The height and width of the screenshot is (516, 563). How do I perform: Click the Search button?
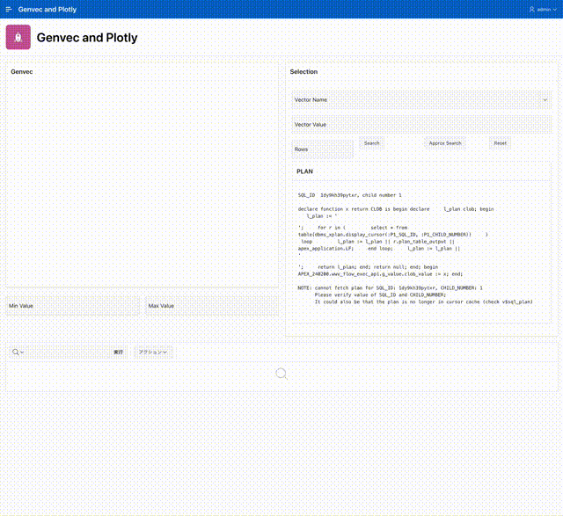point(371,143)
